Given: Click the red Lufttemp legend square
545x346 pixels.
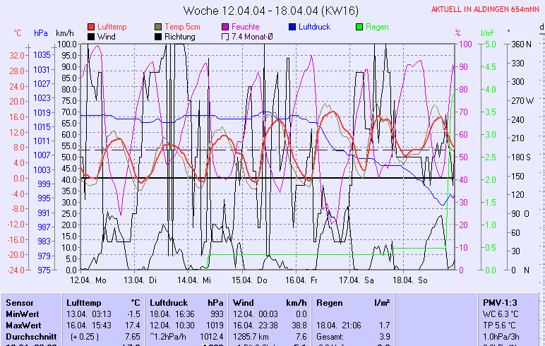Looking at the screenshot, I should [x=91, y=27].
